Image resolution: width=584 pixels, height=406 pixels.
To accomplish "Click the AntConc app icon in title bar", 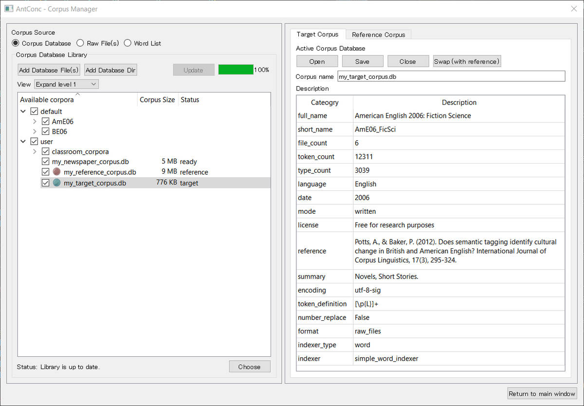I will click(x=9, y=9).
